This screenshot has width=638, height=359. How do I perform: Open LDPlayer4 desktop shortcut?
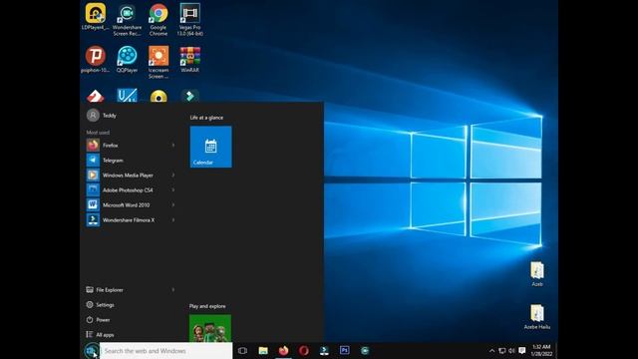pos(96,16)
